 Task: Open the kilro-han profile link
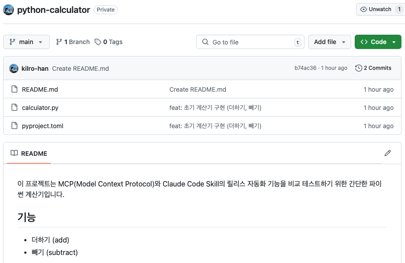(35, 69)
